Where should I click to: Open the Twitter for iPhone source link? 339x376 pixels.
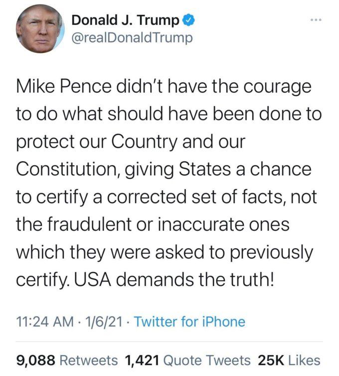(x=190, y=322)
